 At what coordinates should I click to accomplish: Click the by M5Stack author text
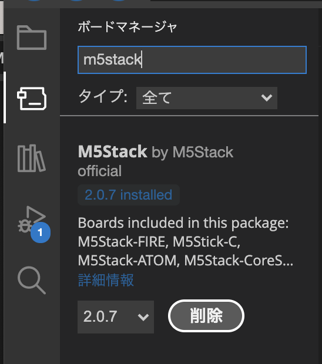(193, 153)
